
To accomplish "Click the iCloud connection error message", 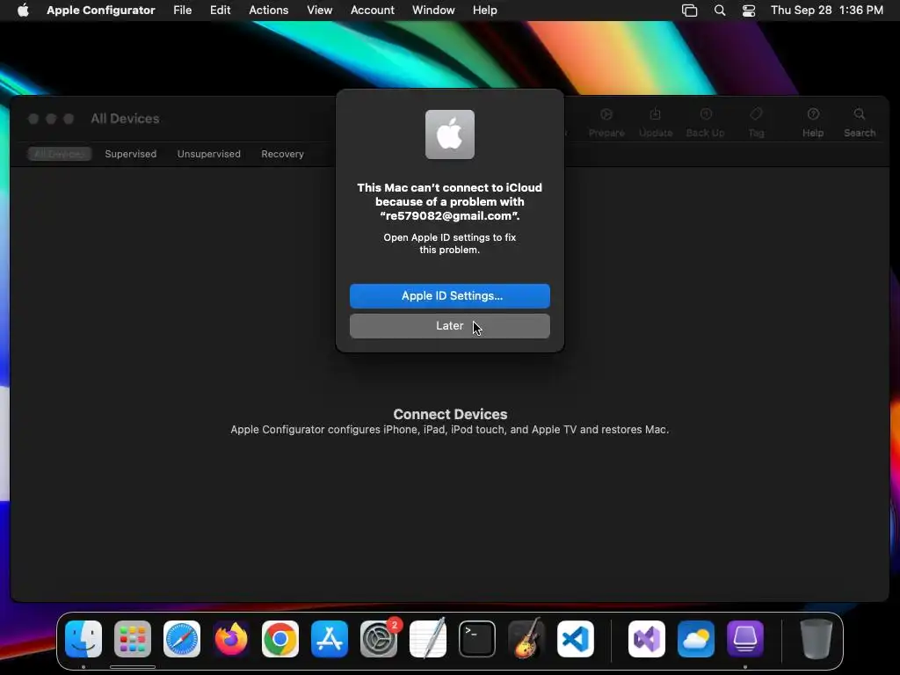I will pos(449,201).
